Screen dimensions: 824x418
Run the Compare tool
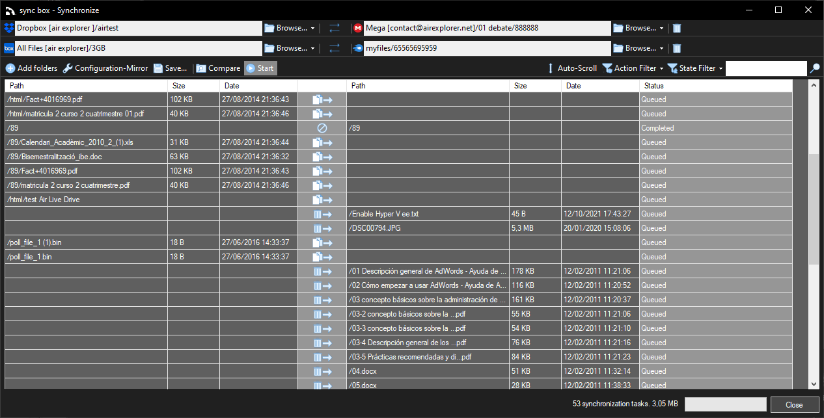217,68
